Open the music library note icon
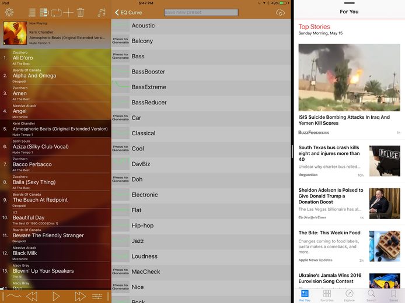 [102, 12]
